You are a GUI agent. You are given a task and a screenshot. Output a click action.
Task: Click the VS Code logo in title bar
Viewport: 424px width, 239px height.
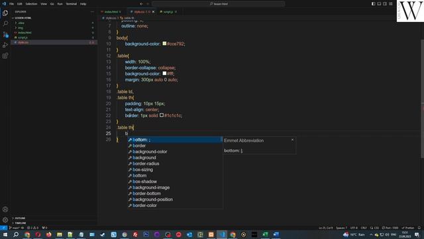coord(4,4)
